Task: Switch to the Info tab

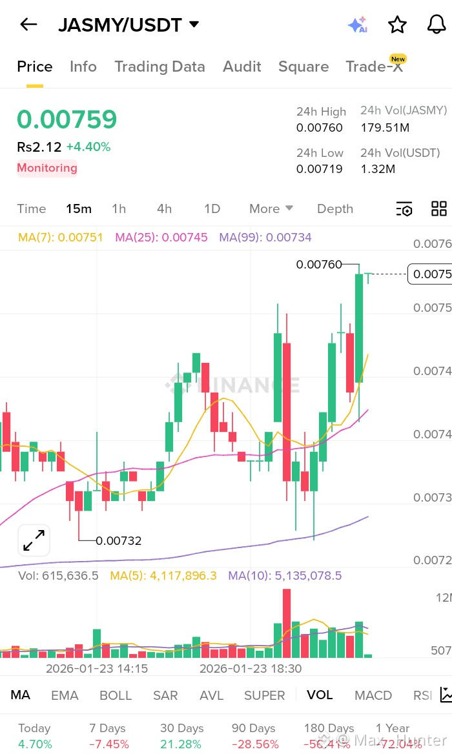Action: coord(83,66)
